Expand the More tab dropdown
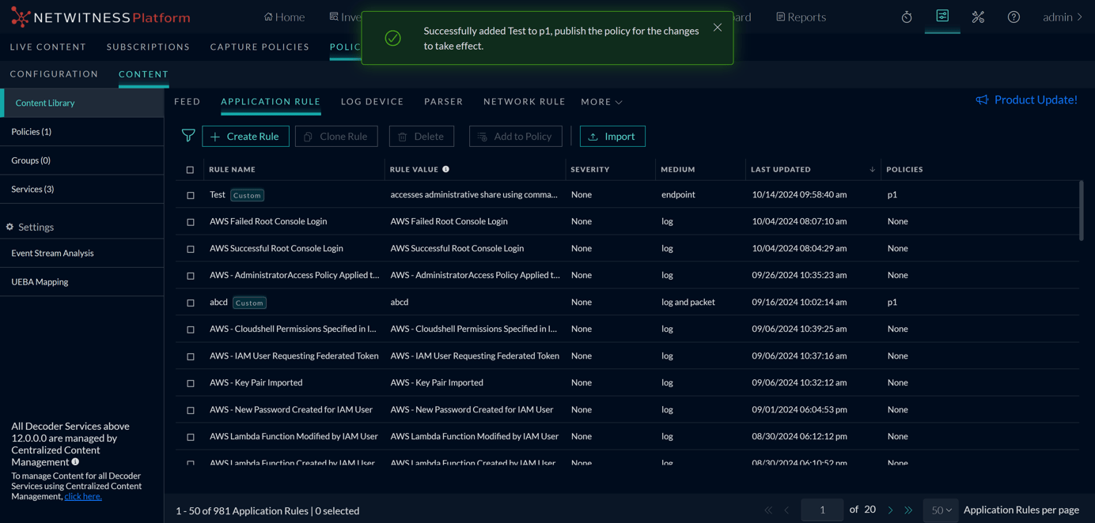1095x523 pixels. tap(601, 102)
